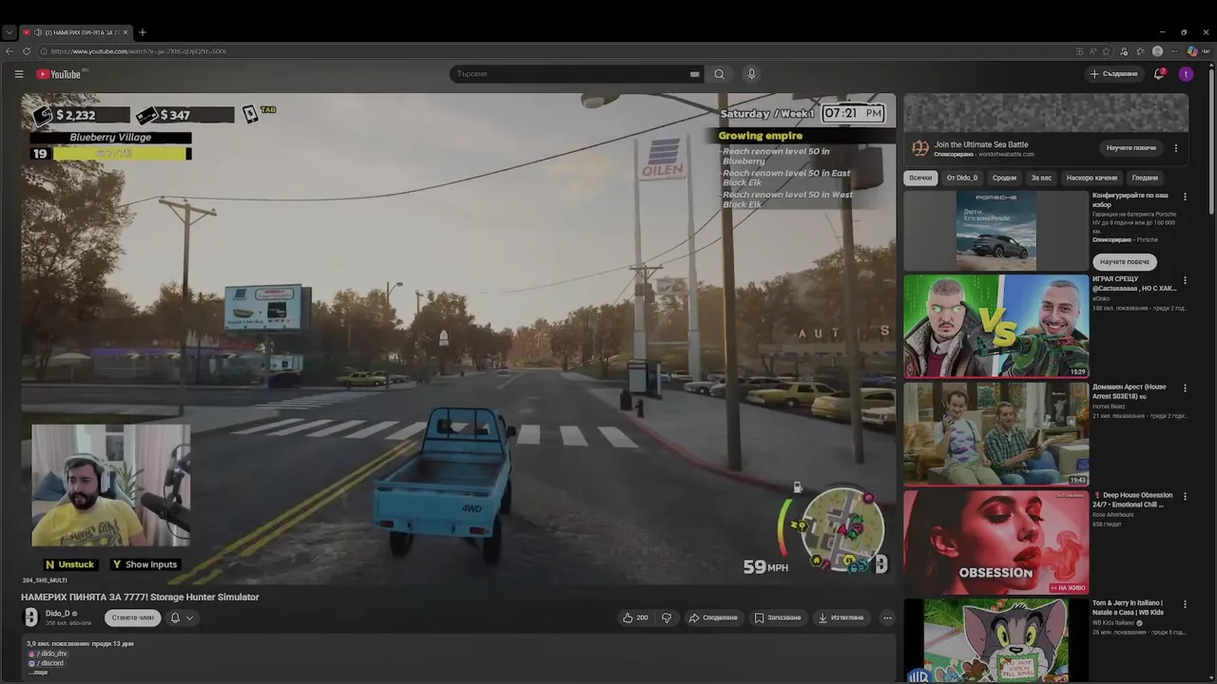Select the 'Гледани' filter chip
The width and height of the screenshot is (1217, 684).
click(1145, 178)
